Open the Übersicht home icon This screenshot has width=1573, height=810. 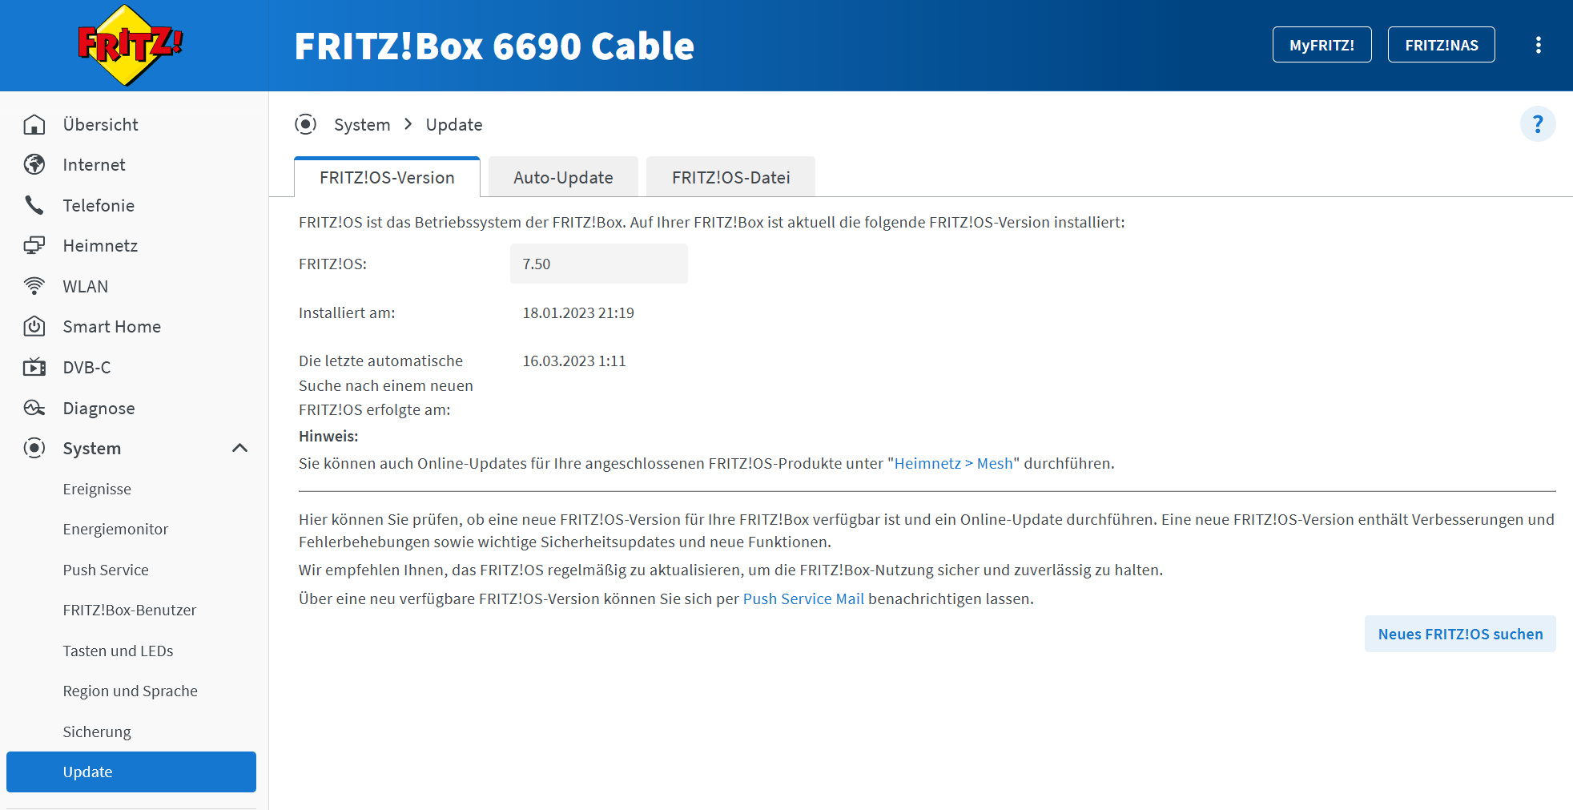[34, 124]
